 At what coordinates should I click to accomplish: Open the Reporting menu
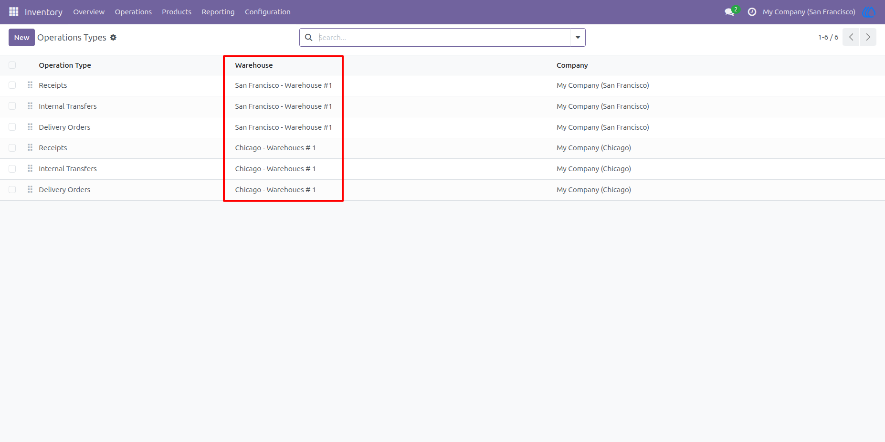218,12
